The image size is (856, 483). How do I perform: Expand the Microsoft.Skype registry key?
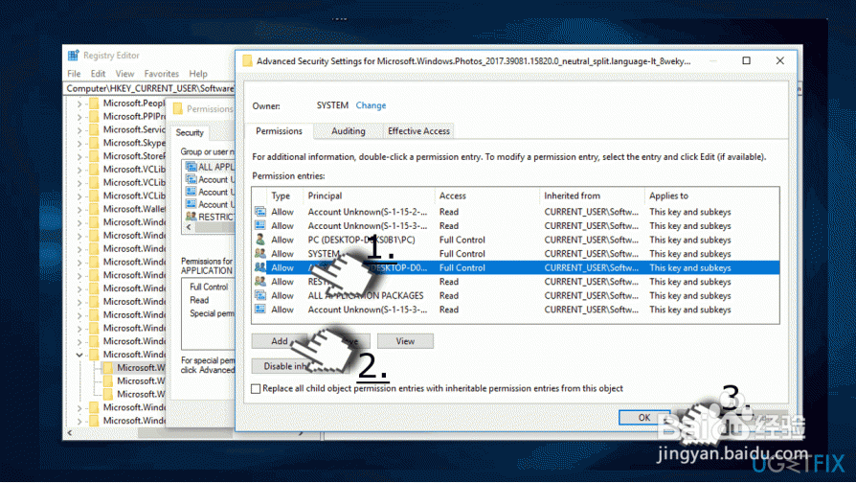(x=79, y=143)
